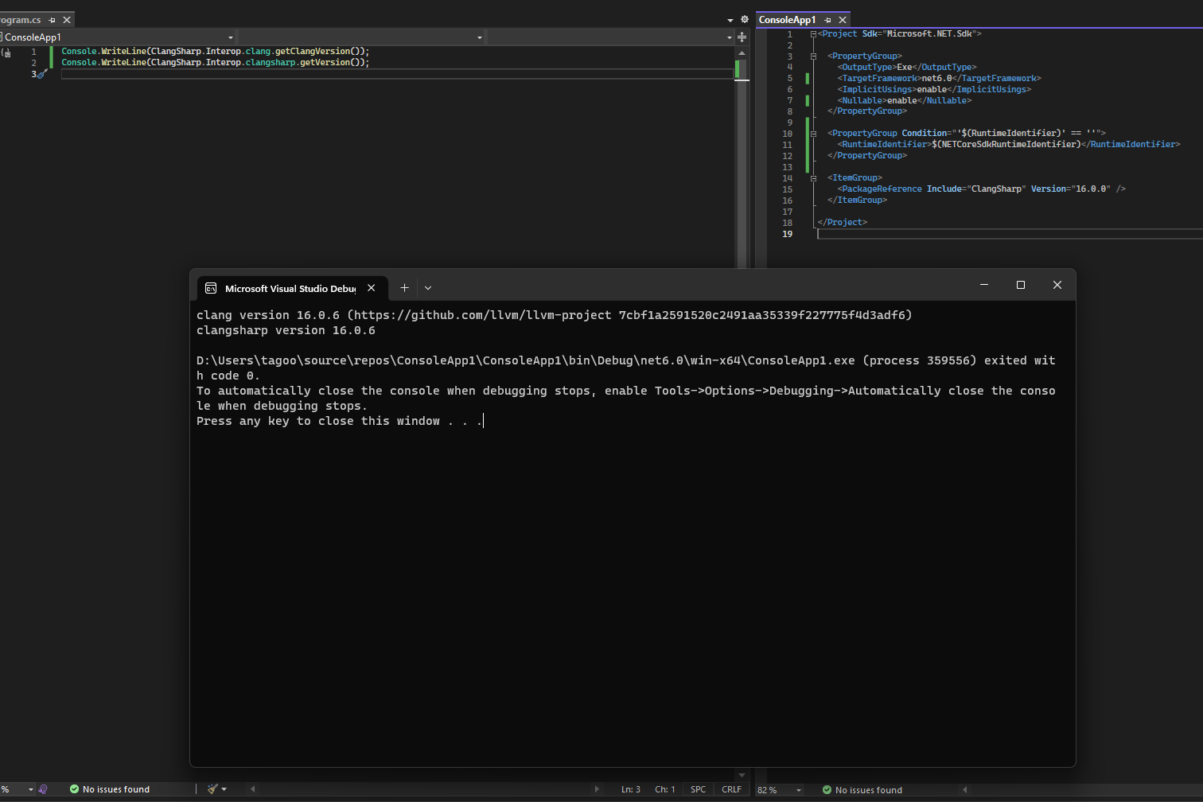Collapse the PropertyGroup node on line 3
Viewport: 1203px width, 802px height.
[813, 56]
